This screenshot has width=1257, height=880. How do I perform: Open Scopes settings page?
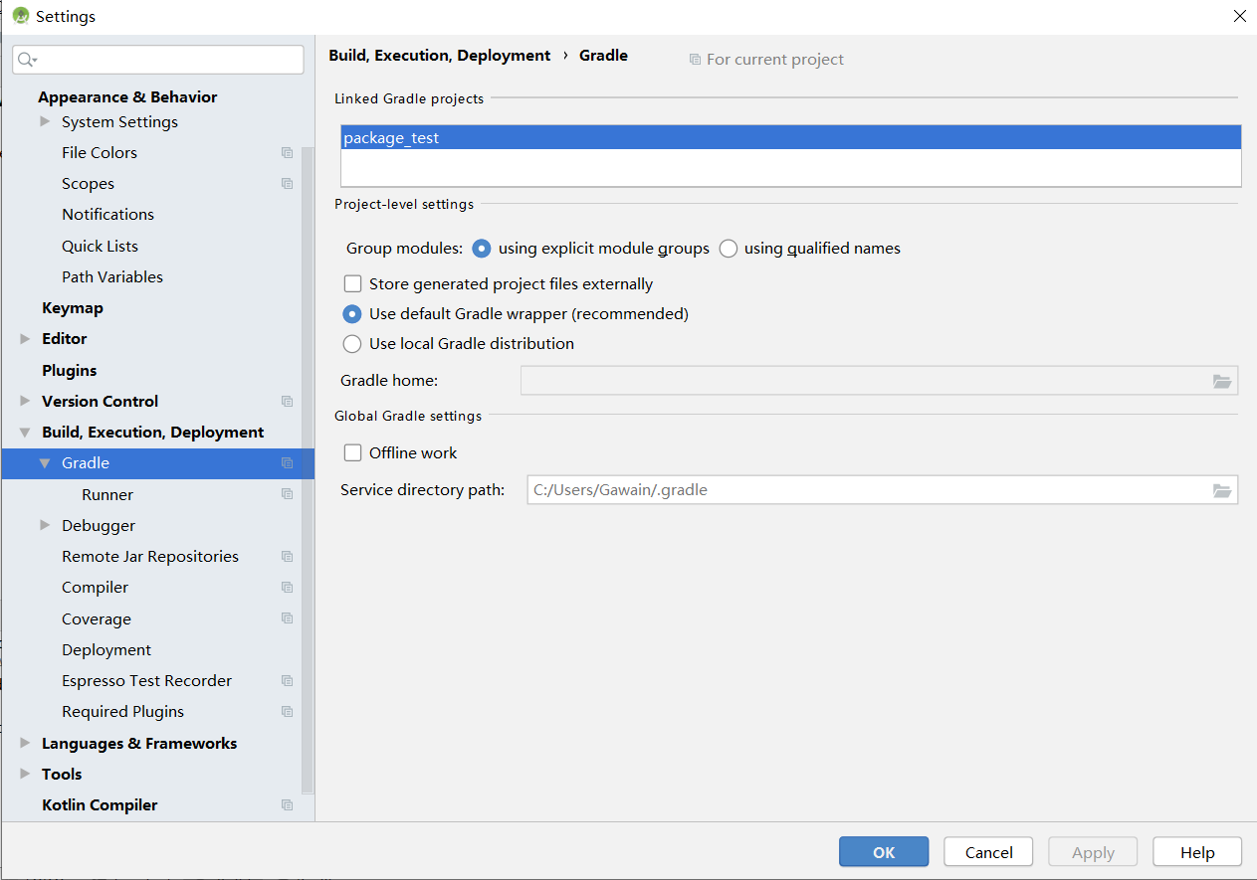(x=88, y=184)
